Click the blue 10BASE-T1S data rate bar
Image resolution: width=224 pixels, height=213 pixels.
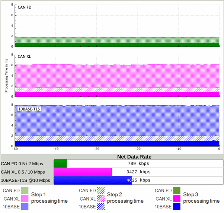click(93, 180)
